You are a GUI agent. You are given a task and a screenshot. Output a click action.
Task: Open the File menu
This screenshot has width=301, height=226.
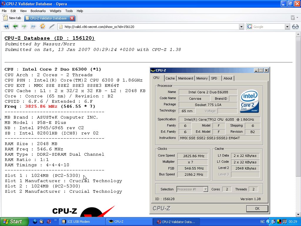click(4, 11)
